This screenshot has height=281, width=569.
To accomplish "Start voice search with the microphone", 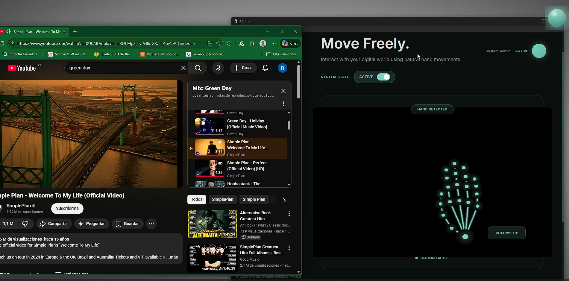I will tap(218, 68).
